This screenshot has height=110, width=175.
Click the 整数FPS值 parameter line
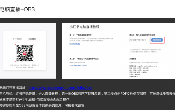click(x=138, y=72)
